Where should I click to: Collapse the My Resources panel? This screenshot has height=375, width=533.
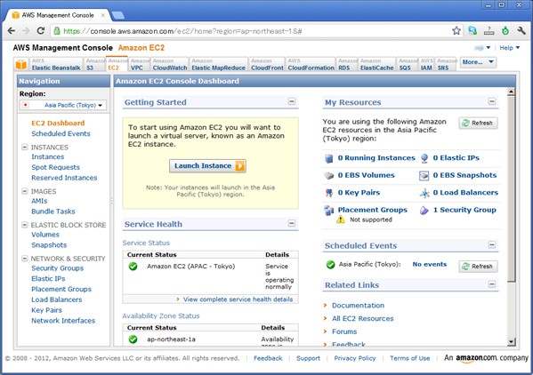click(x=491, y=101)
